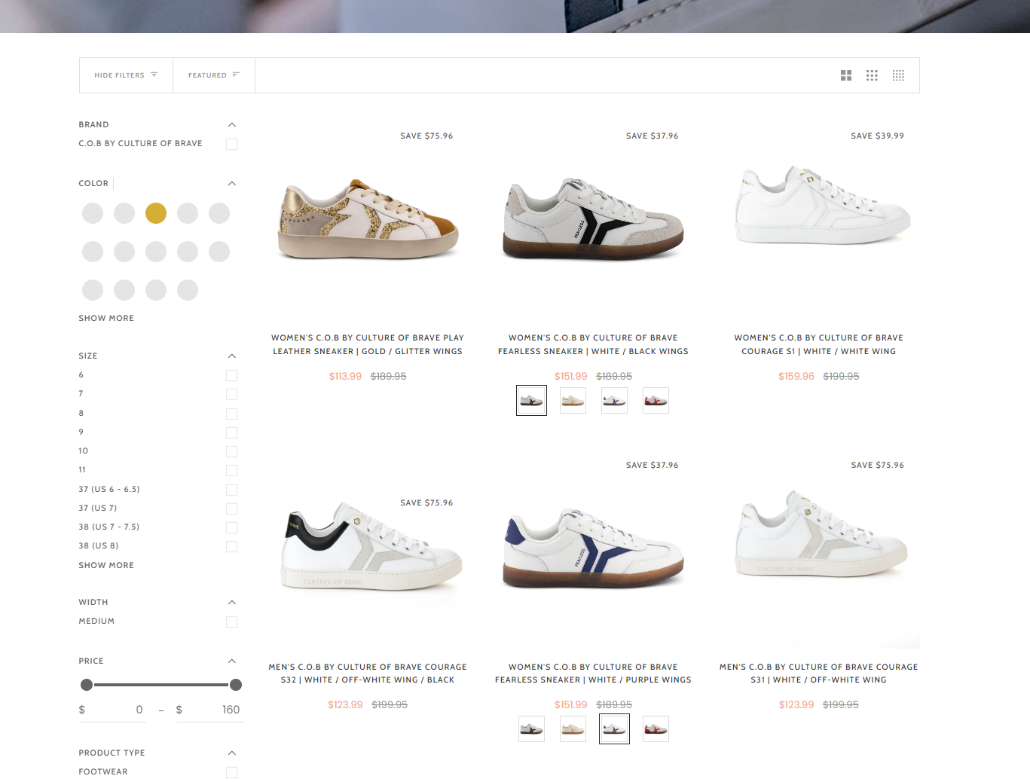1030x782 pixels.
Task: Collapse the Size filter section
Action: click(x=232, y=356)
